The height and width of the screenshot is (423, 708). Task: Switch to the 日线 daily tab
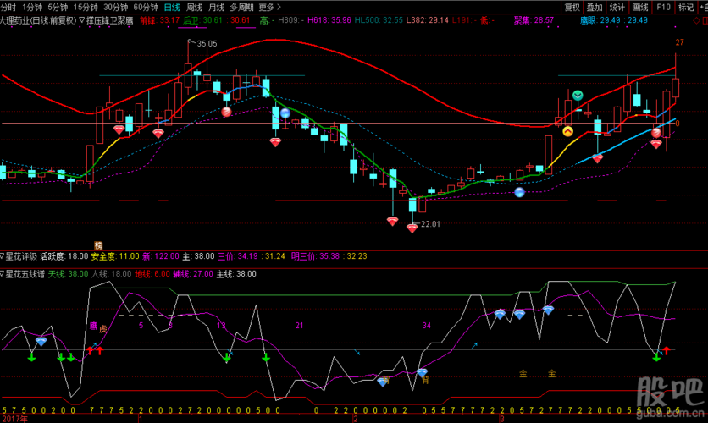172,8
